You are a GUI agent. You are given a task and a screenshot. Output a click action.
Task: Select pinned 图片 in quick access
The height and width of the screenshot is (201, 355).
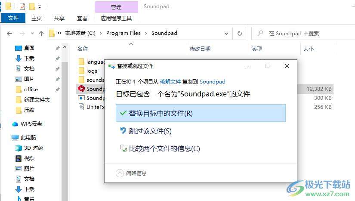(29, 79)
